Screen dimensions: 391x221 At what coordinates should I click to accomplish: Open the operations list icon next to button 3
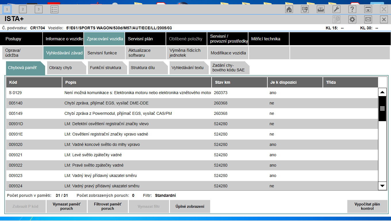(x=54, y=9)
